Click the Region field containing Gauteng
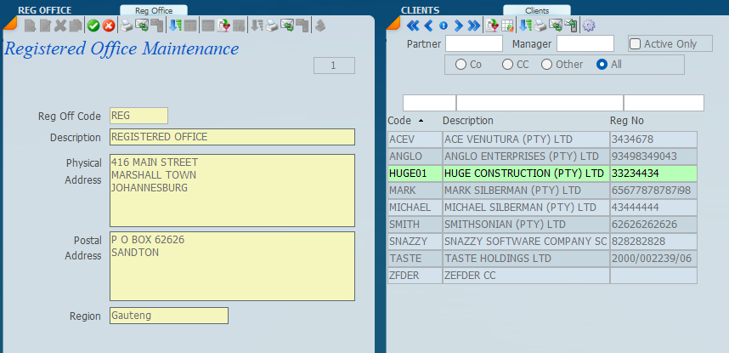729x353 pixels. (168, 316)
